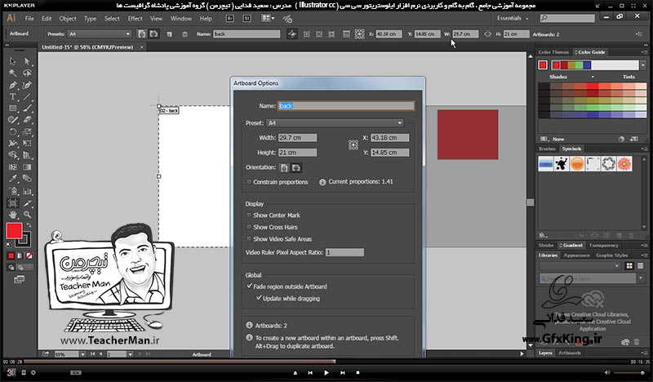
Task: Switch to the Artboards panel tab
Action: (569, 353)
